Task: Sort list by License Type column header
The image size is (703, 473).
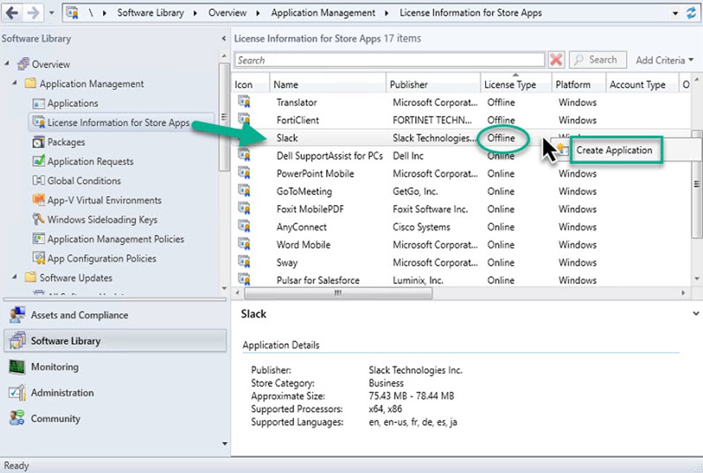Action: click(510, 85)
